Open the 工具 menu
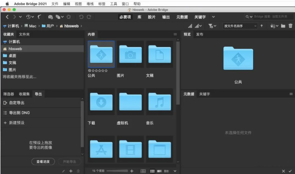The image size is (295, 174). (x=113, y=4)
